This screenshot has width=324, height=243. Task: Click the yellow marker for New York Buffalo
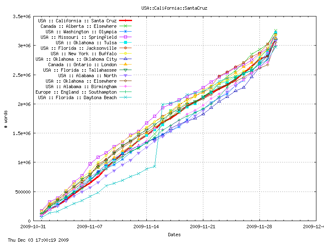pos(126,54)
